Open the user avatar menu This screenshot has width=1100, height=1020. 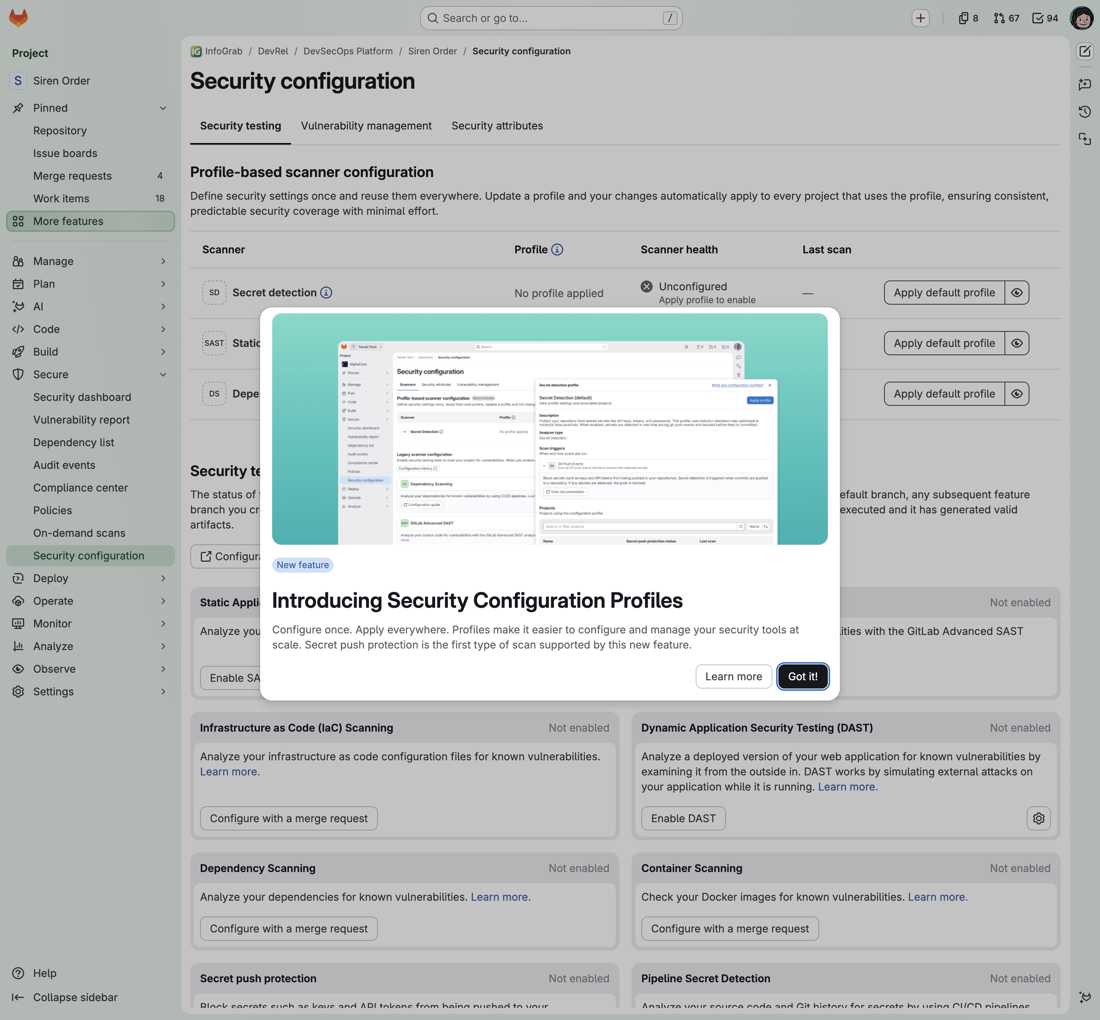tap(1081, 18)
